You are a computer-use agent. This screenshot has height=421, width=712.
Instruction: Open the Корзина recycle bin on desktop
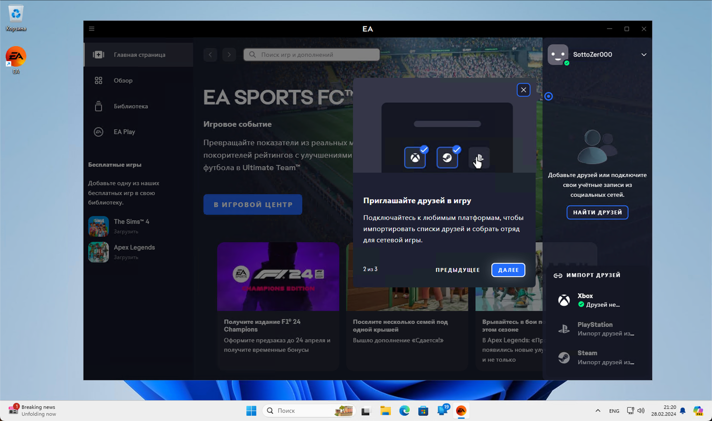[x=16, y=18]
